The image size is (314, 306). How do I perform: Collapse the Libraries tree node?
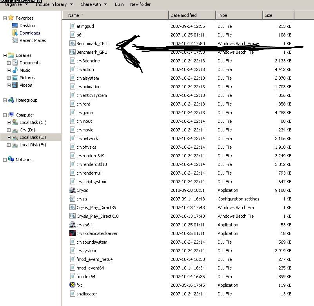(x=5, y=55)
